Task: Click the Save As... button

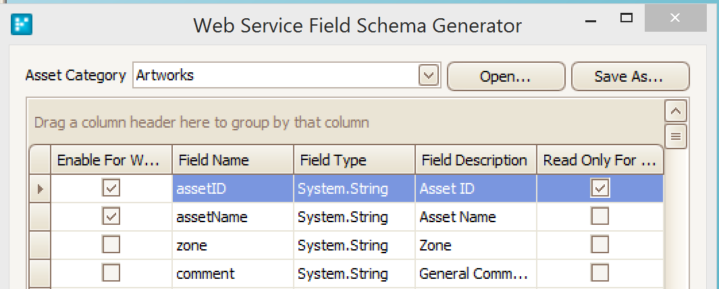Action: 630,76
